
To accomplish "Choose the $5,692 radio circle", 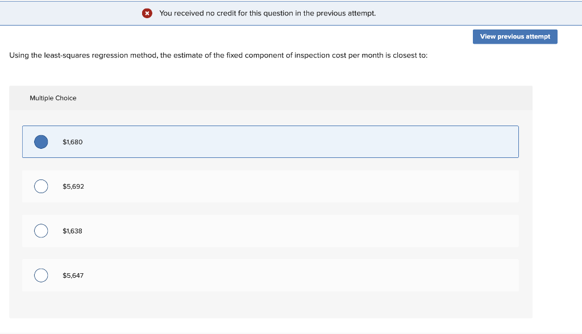I will (41, 186).
